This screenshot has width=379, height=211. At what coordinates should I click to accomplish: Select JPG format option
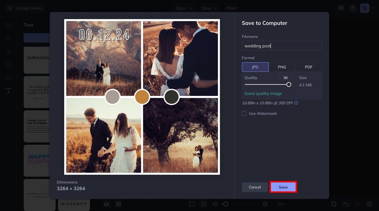pos(255,67)
